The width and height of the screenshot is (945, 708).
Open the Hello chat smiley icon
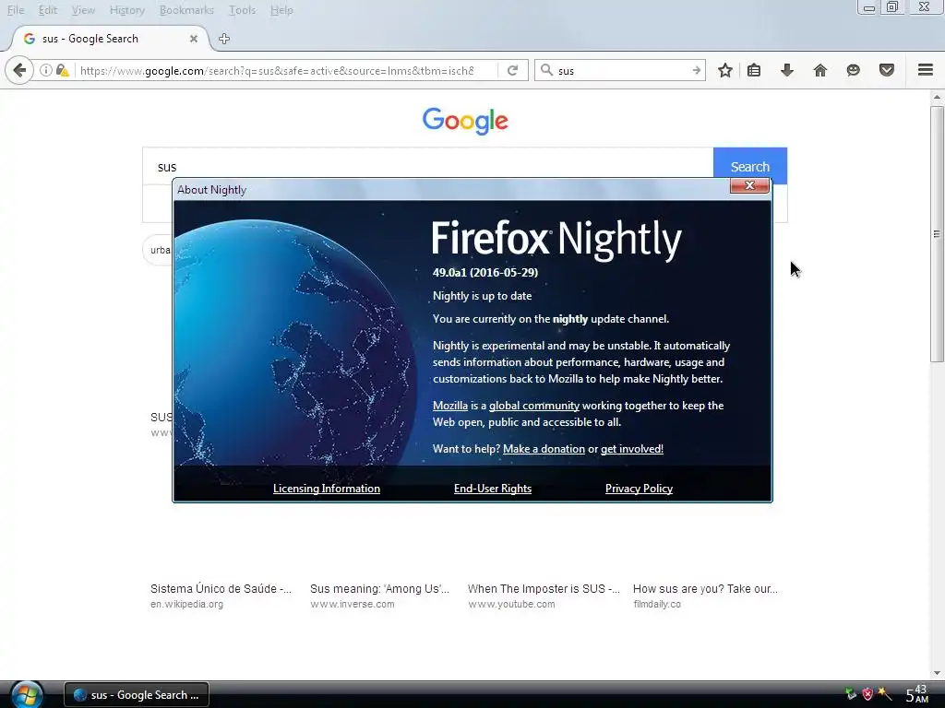coord(853,70)
